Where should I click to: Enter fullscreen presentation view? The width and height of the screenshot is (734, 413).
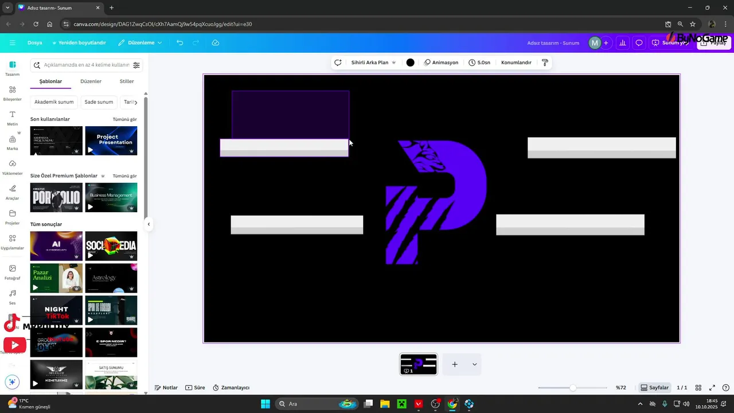tap(712, 388)
